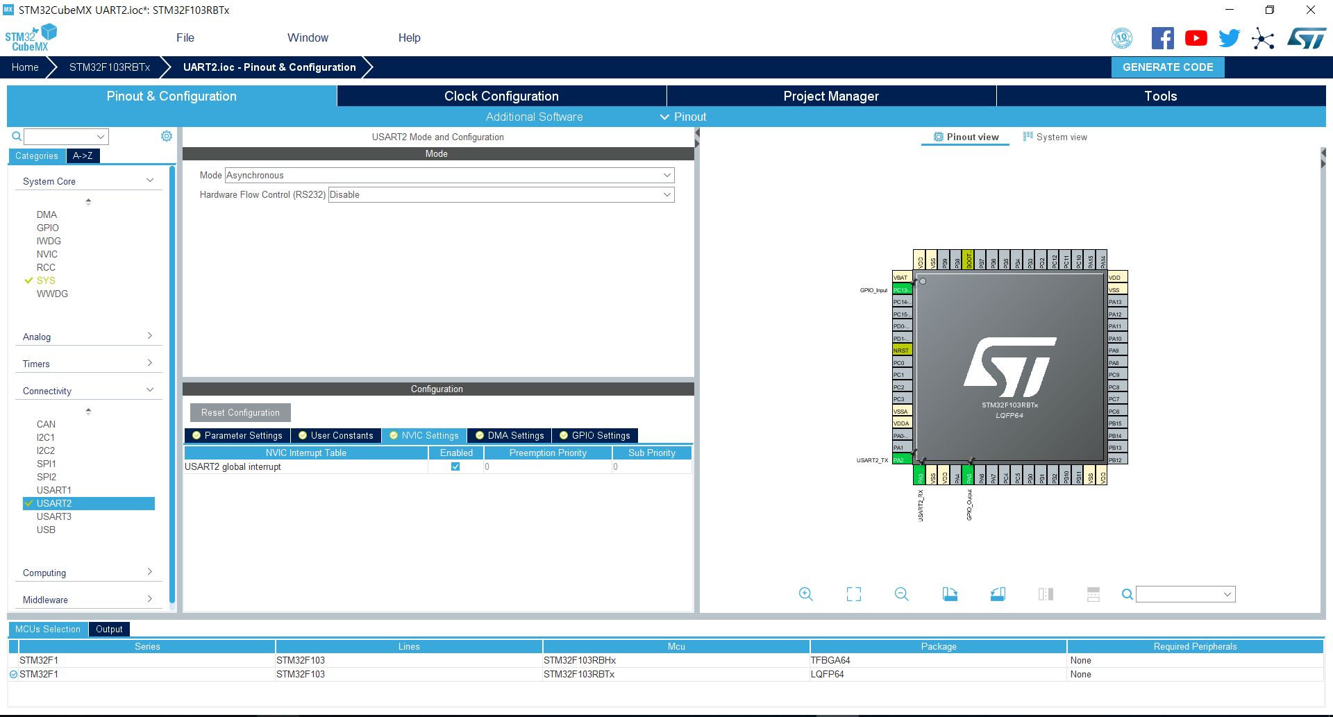Select GPIO in System Core list

[x=47, y=228]
